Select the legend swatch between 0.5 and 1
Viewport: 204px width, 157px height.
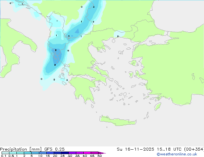[13, 153]
